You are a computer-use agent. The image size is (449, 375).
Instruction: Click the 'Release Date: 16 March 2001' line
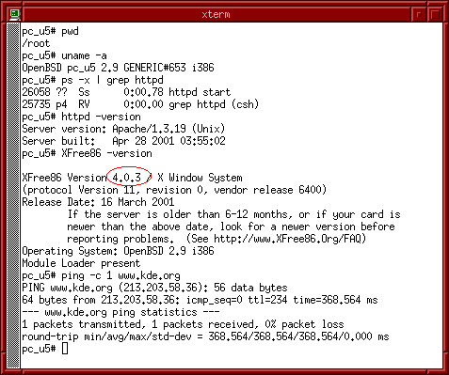tap(98, 202)
